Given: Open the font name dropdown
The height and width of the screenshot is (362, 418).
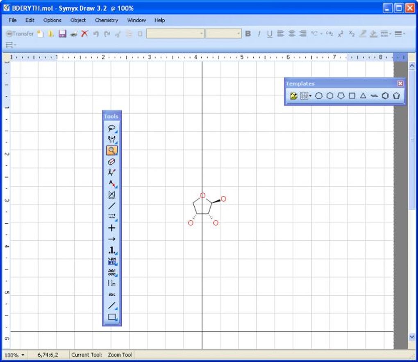Looking at the screenshot, I should [x=175, y=34].
